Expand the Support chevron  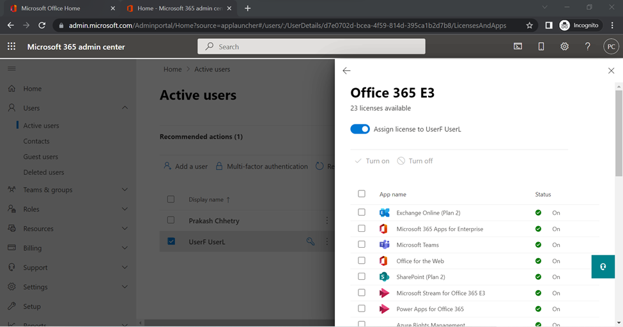pos(125,268)
